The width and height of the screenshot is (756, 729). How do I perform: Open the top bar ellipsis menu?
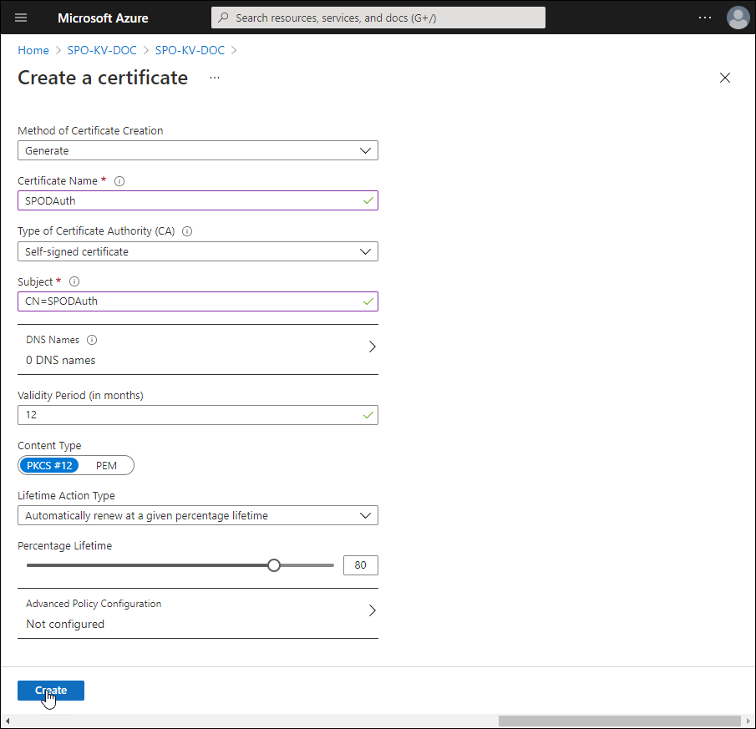[x=705, y=18]
